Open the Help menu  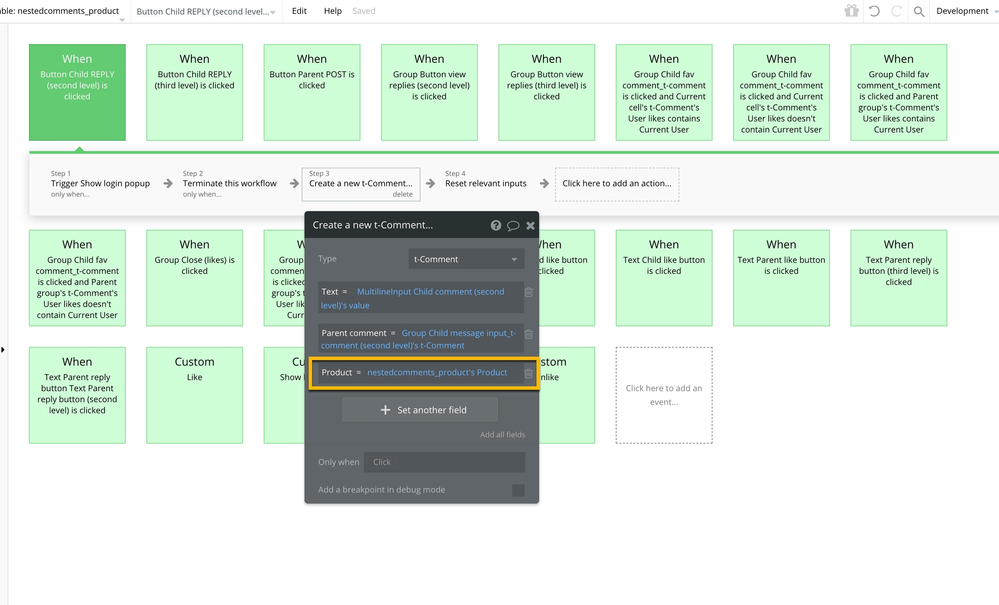333,11
